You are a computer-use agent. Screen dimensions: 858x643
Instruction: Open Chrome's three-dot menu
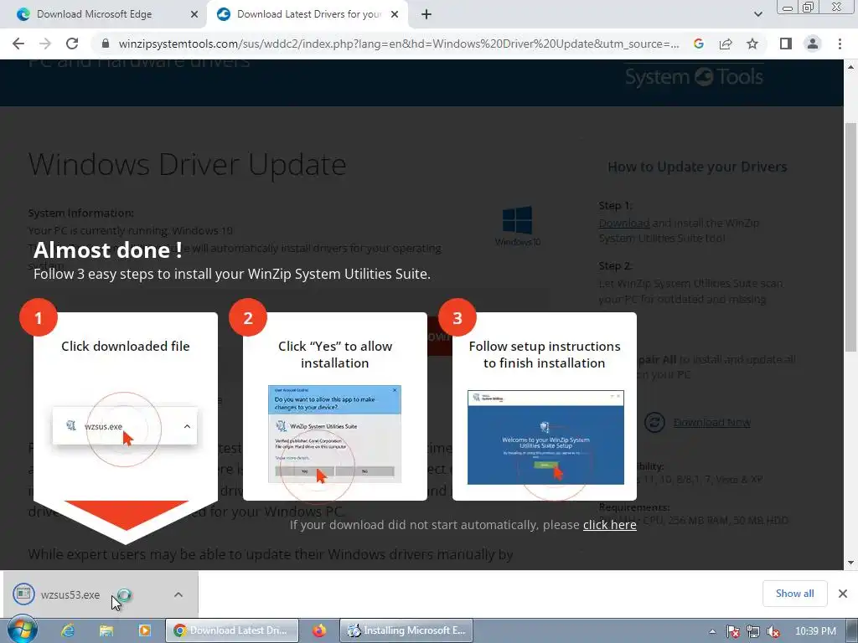coord(840,44)
